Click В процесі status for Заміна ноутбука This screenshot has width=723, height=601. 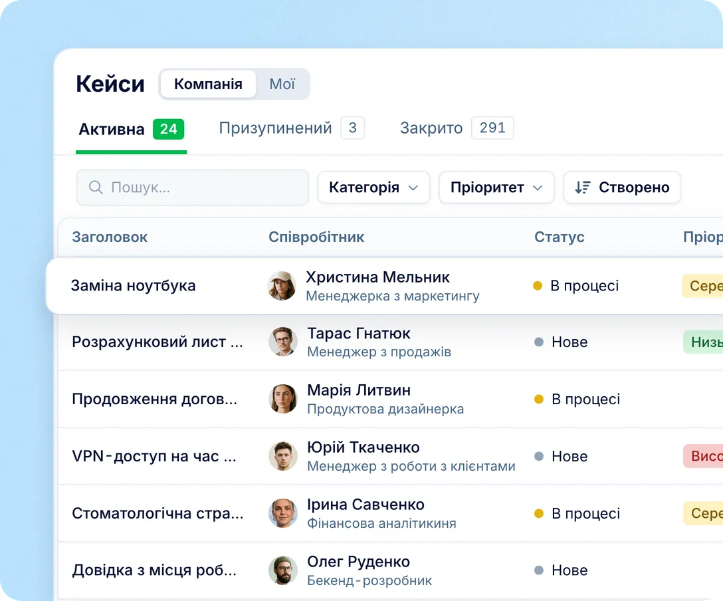point(576,285)
